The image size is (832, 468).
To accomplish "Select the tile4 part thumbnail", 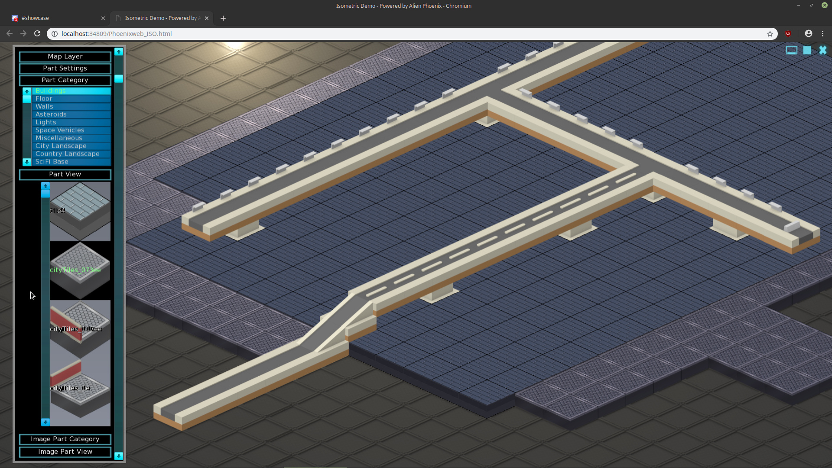I will click(80, 211).
